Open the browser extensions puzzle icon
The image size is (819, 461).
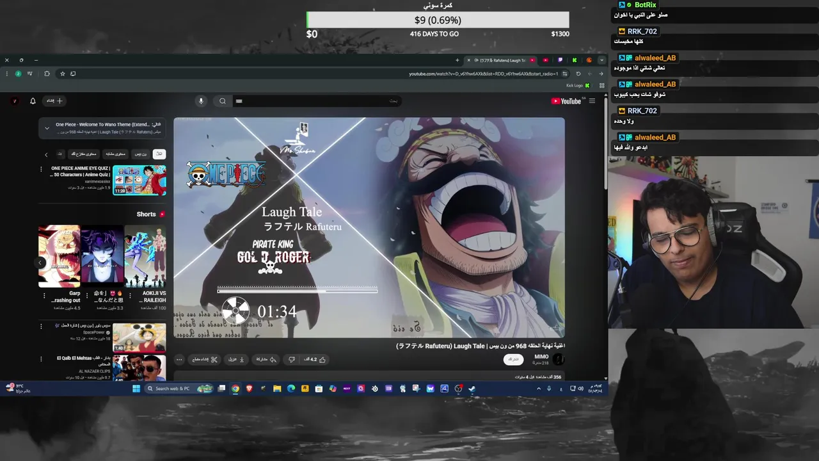coord(47,74)
